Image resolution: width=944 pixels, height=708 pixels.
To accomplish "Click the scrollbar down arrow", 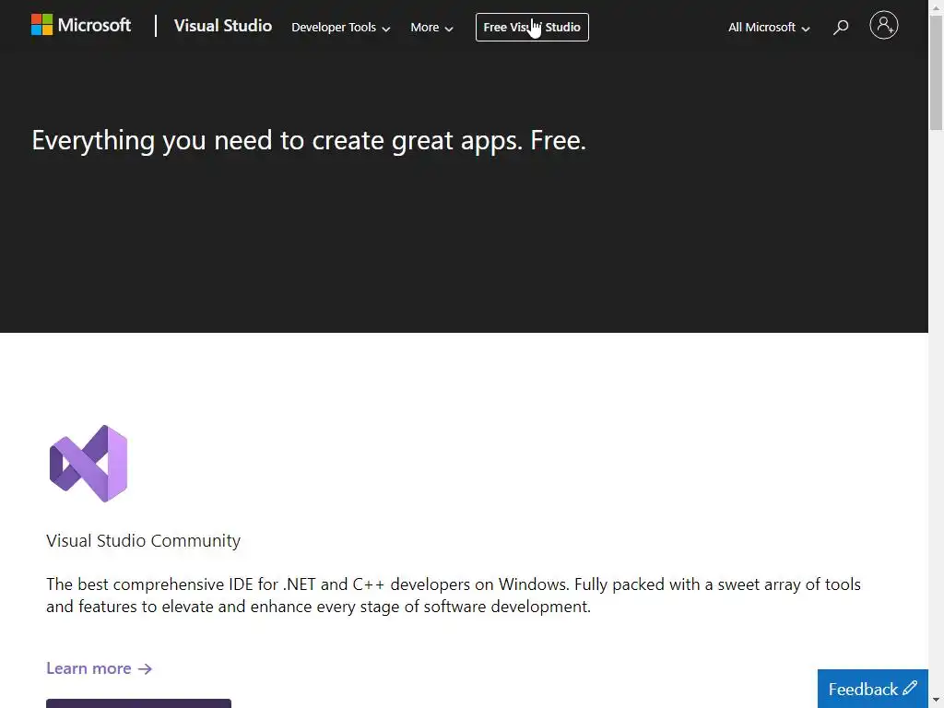I will click(936, 701).
